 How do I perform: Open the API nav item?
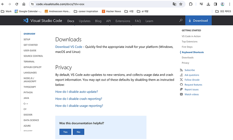[108, 21]
